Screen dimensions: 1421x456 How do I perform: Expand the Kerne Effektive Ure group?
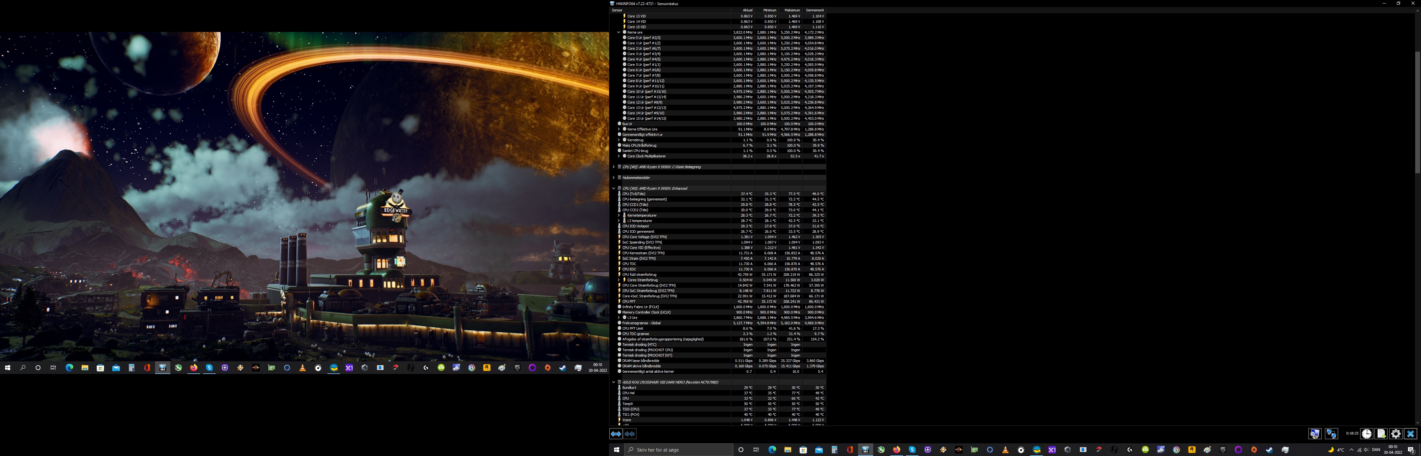619,130
